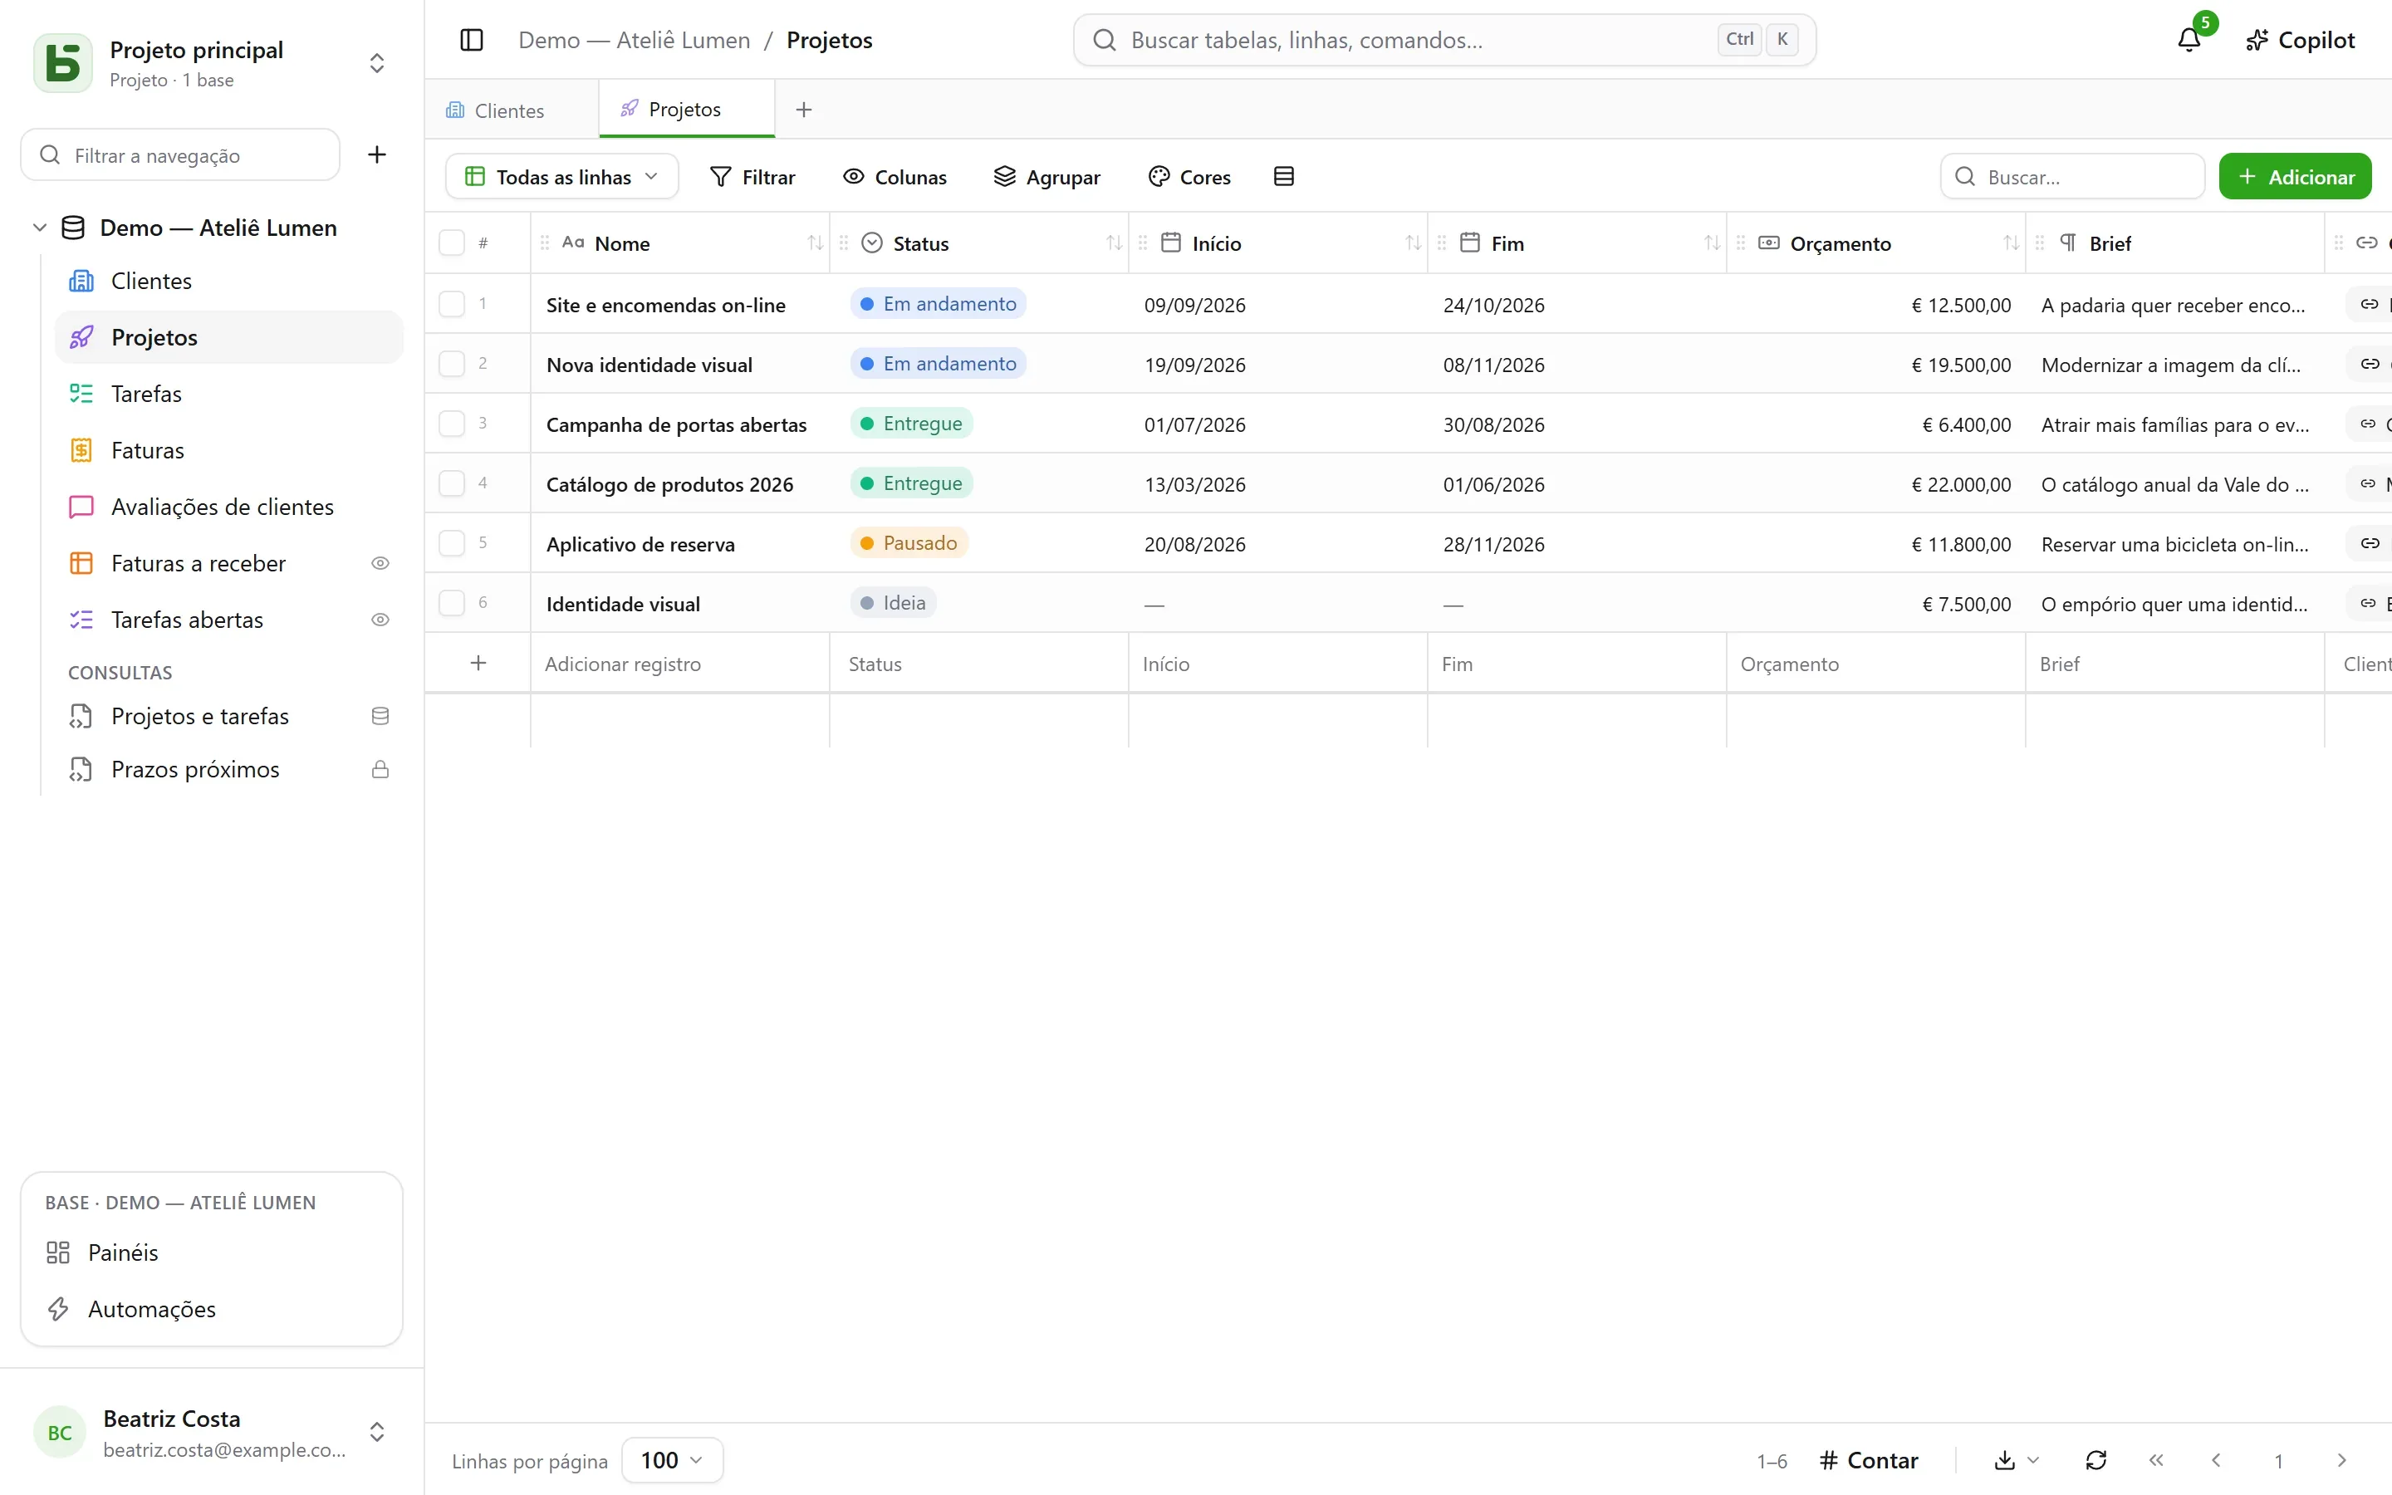The height and width of the screenshot is (1495, 2392).
Task: Open Avaliações de clientes table
Action: [229, 507]
